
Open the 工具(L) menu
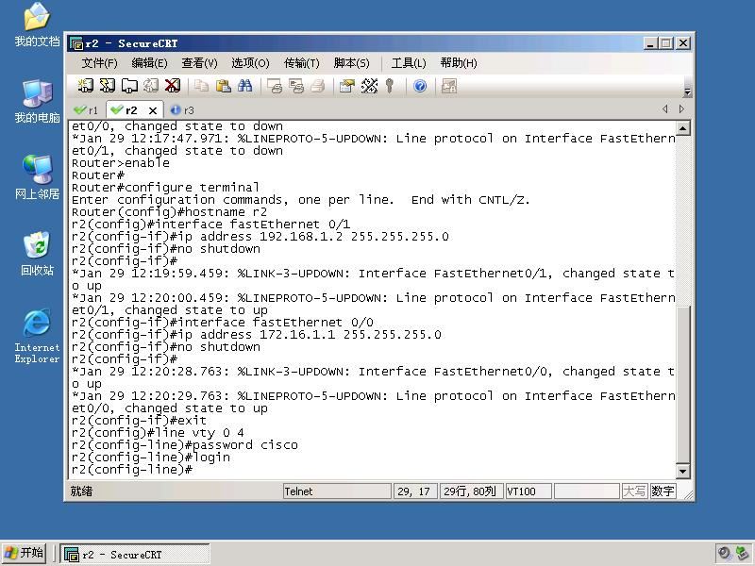[409, 63]
